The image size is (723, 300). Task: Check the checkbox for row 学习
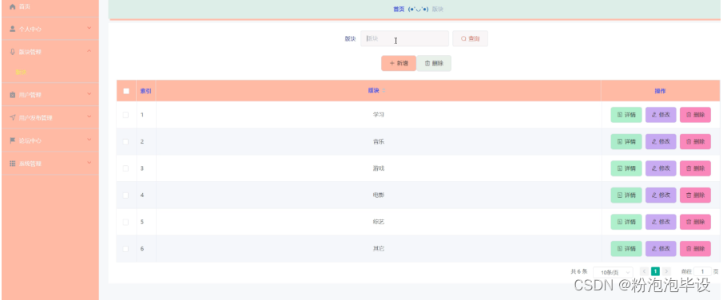pos(126,115)
